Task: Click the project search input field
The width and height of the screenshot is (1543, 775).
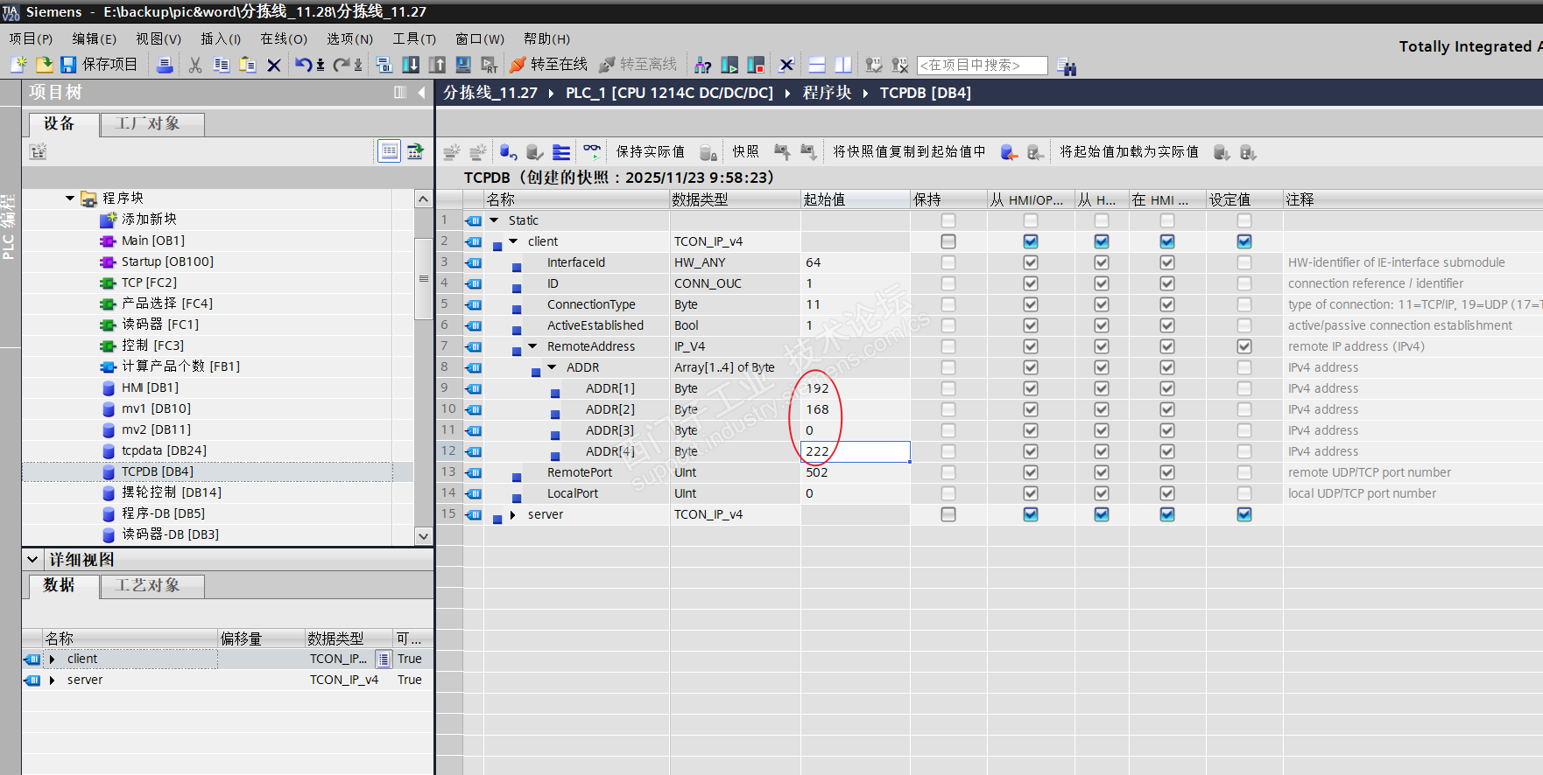Action: (982, 66)
